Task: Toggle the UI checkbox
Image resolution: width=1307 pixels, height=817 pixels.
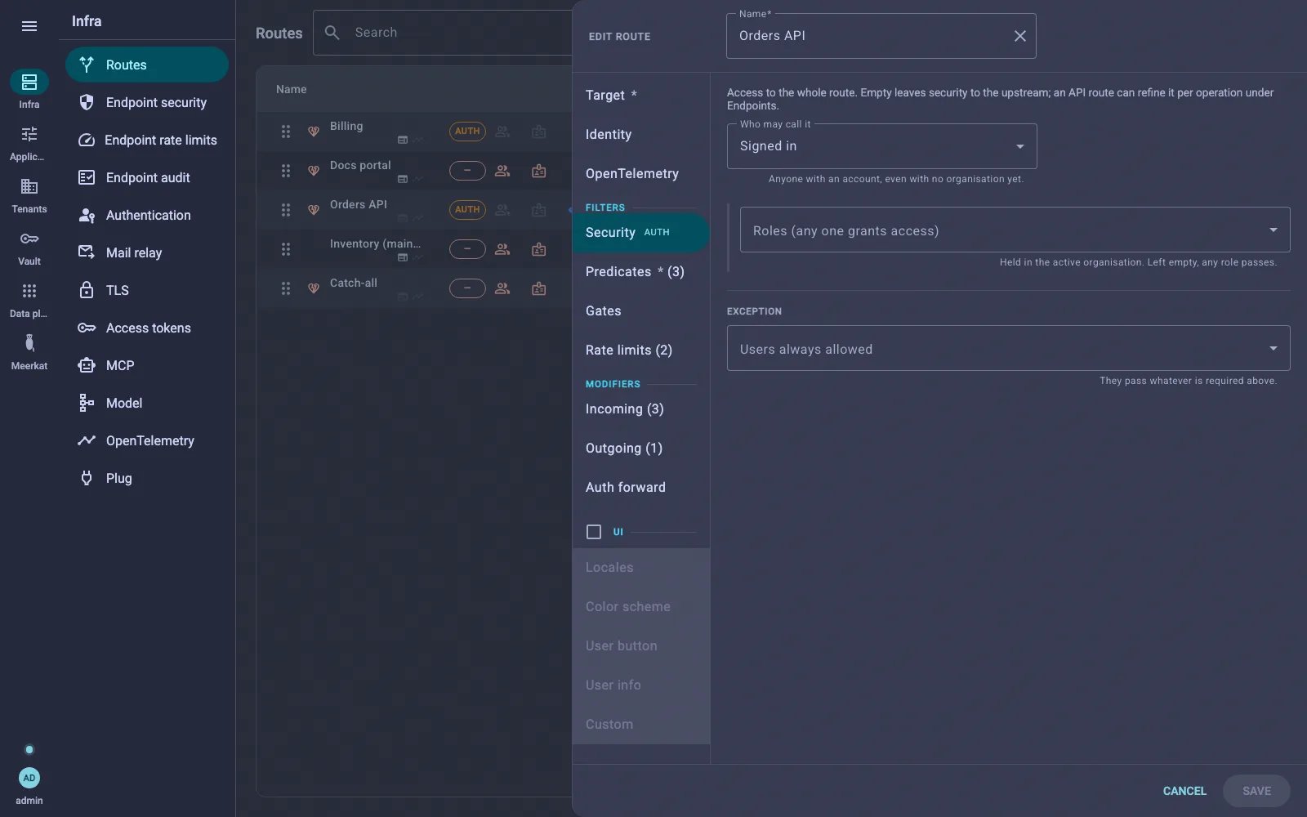Action: point(594,532)
